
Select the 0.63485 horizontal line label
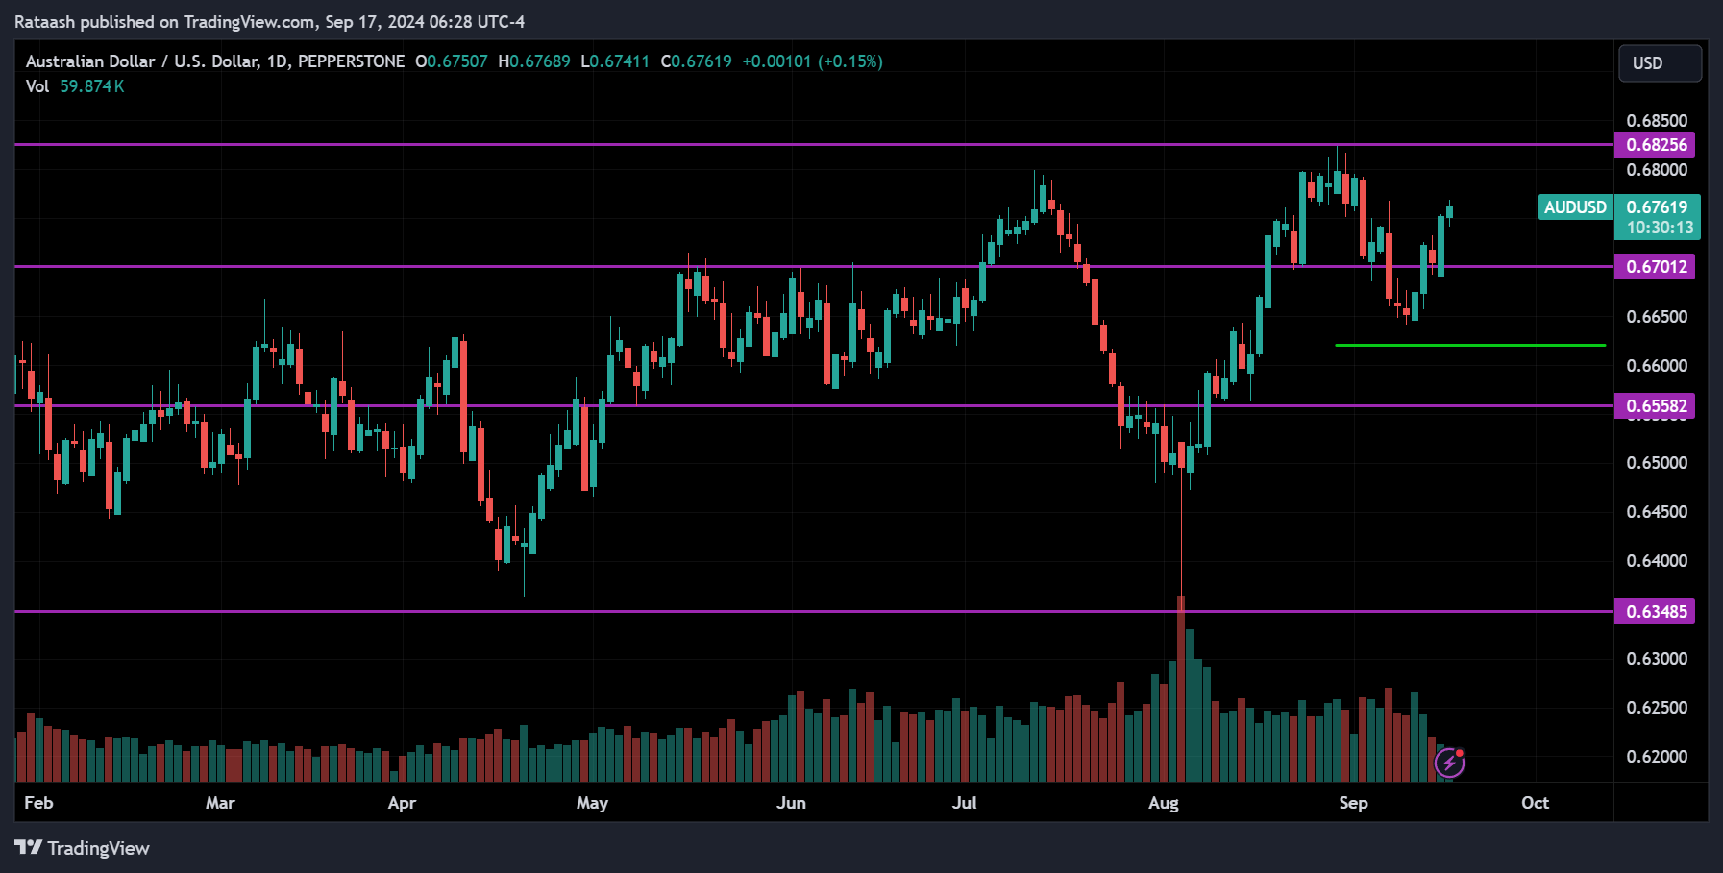pyautogui.click(x=1656, y=612)
